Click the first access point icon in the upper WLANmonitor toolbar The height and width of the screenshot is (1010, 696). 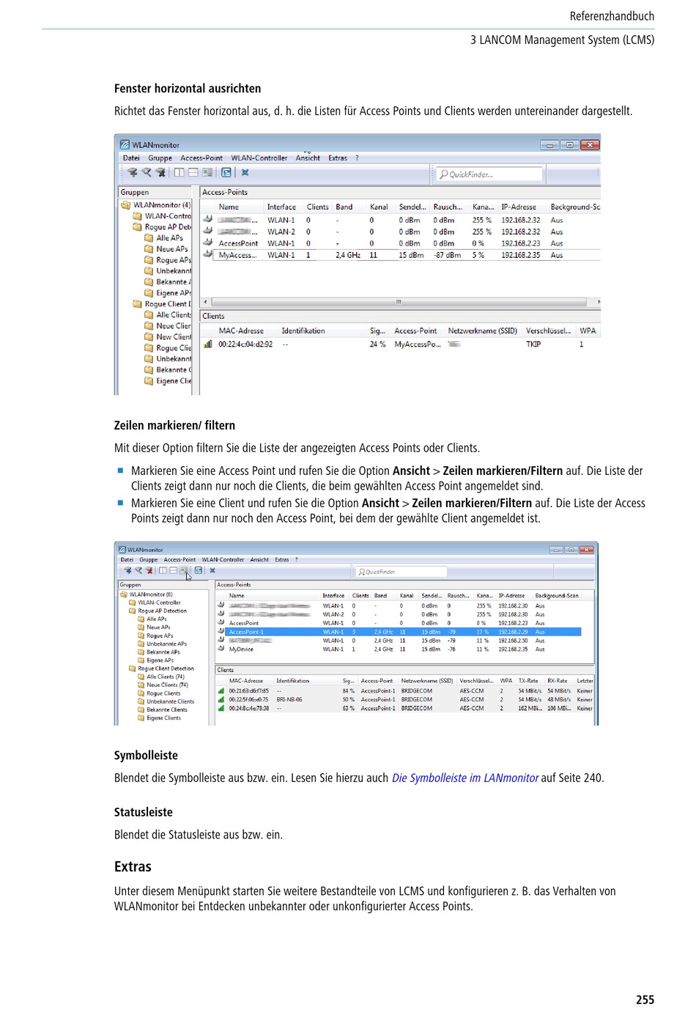pos(133,173)
